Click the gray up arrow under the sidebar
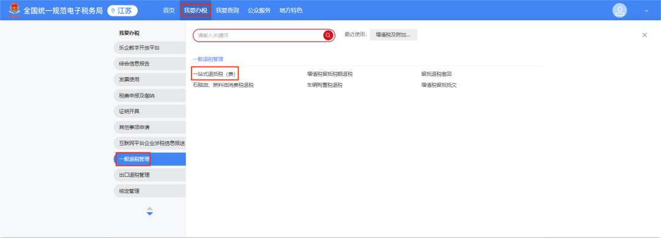Image resolution: width=661 pixels, height=238 pixels. (x=150, y=208)
